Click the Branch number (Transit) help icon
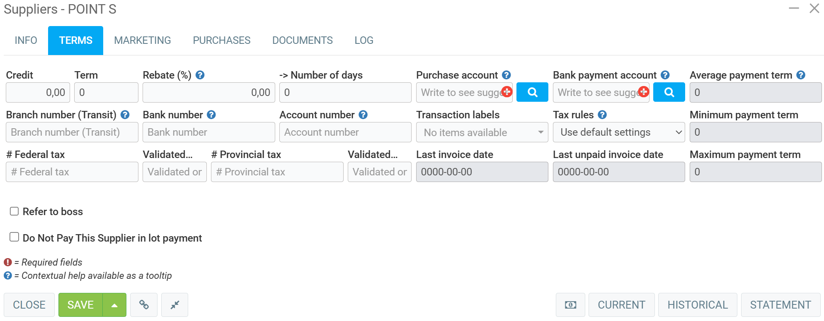The image size is (824, 321). pos(125,115)
